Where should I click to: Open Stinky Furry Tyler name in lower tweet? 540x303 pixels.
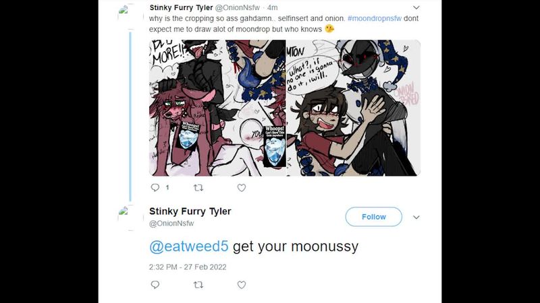click(190, 211)
